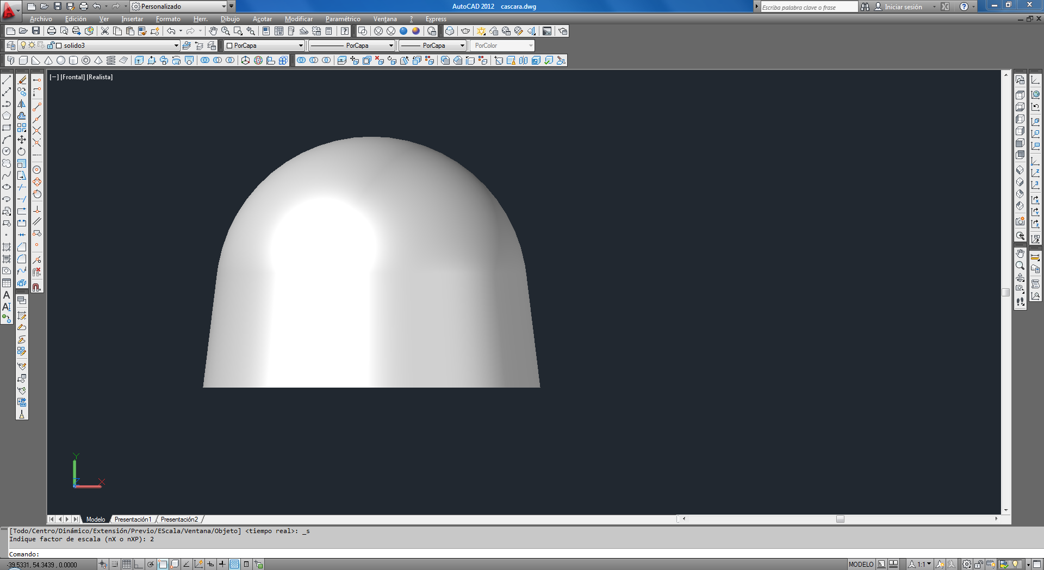Screen dimensions: 1044x570
Task: Select the Cone solid modeling tool
Action: click(48, 60)
